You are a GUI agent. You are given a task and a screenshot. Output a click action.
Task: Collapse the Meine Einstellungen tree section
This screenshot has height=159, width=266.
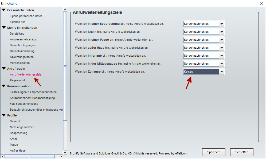pyautogui.click(x=4, y=28)
